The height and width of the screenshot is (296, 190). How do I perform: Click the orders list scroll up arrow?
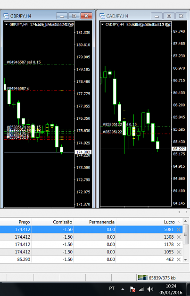(x=186, y=221)
